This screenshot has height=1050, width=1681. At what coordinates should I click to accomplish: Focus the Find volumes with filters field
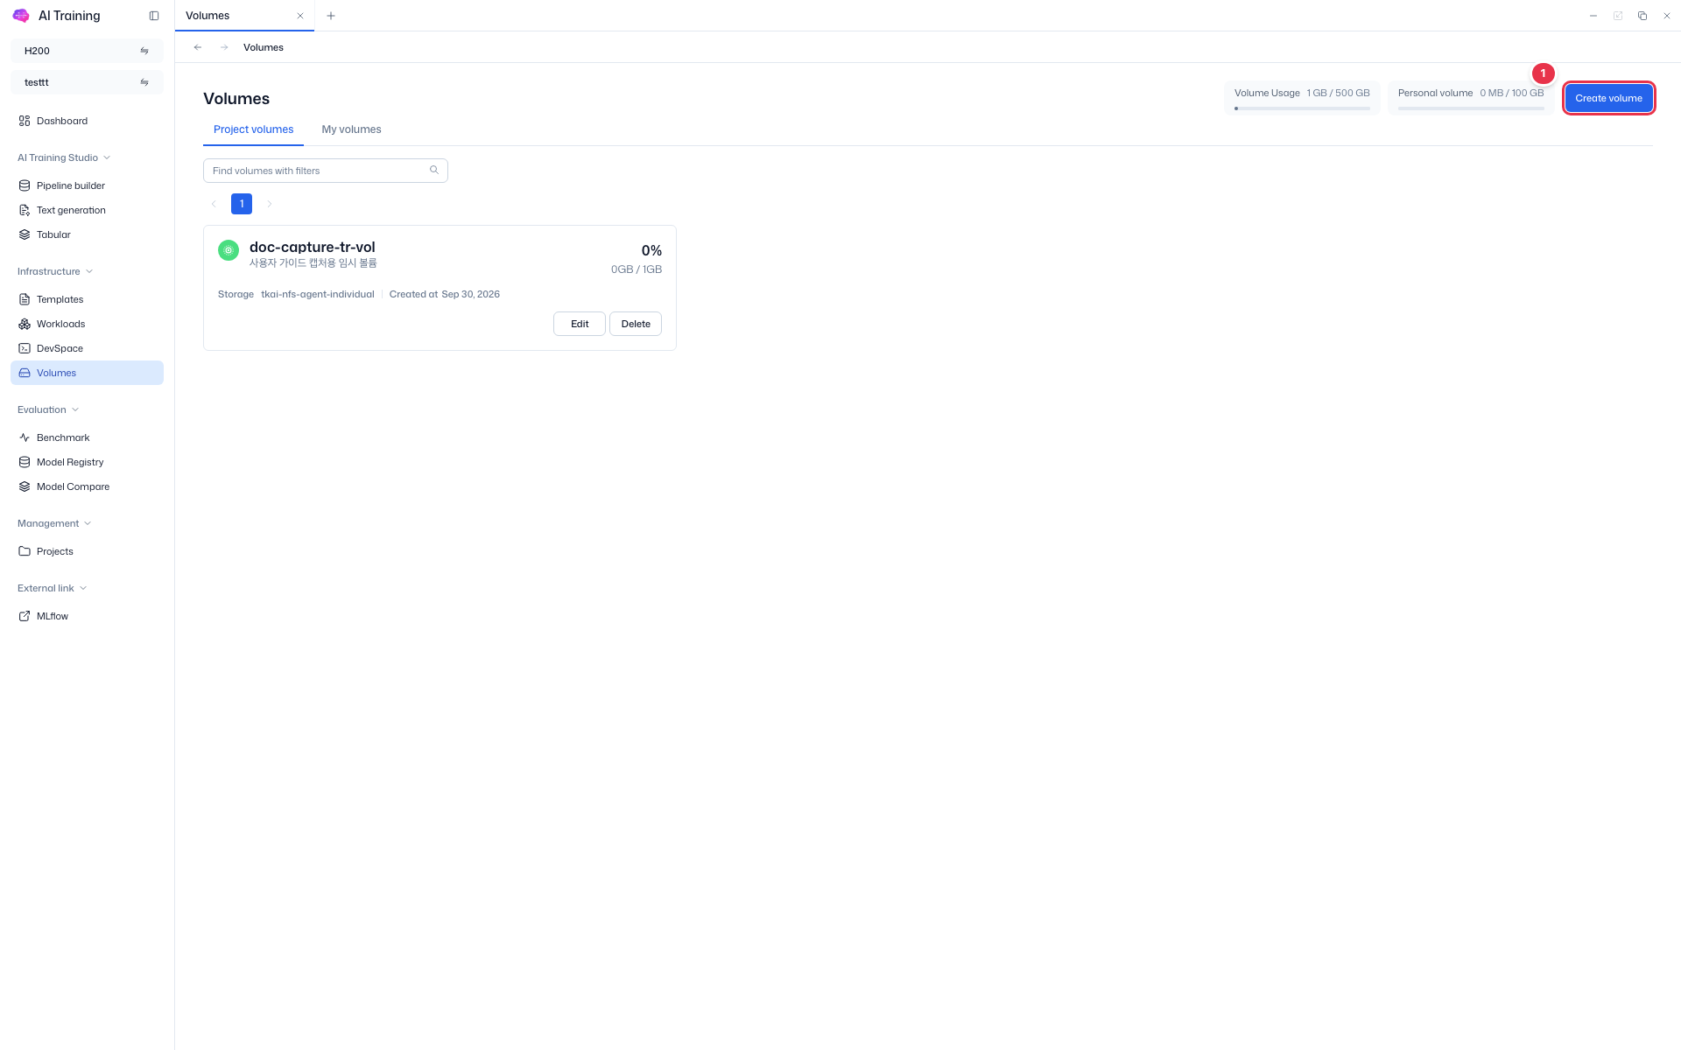tap(326, 171)
